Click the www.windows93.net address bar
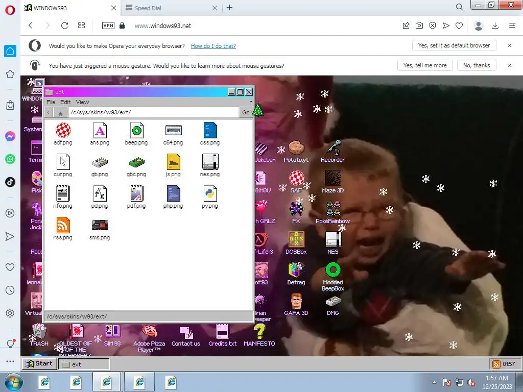This screenshot has height=392, width=523. (163, 26)
